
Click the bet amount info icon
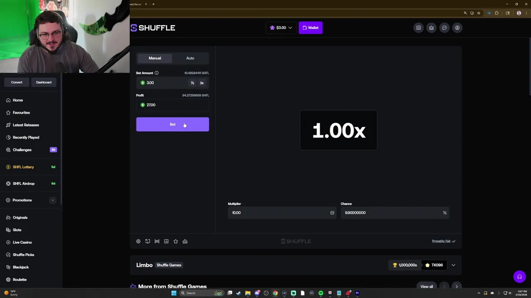click(x=156, y=73)
